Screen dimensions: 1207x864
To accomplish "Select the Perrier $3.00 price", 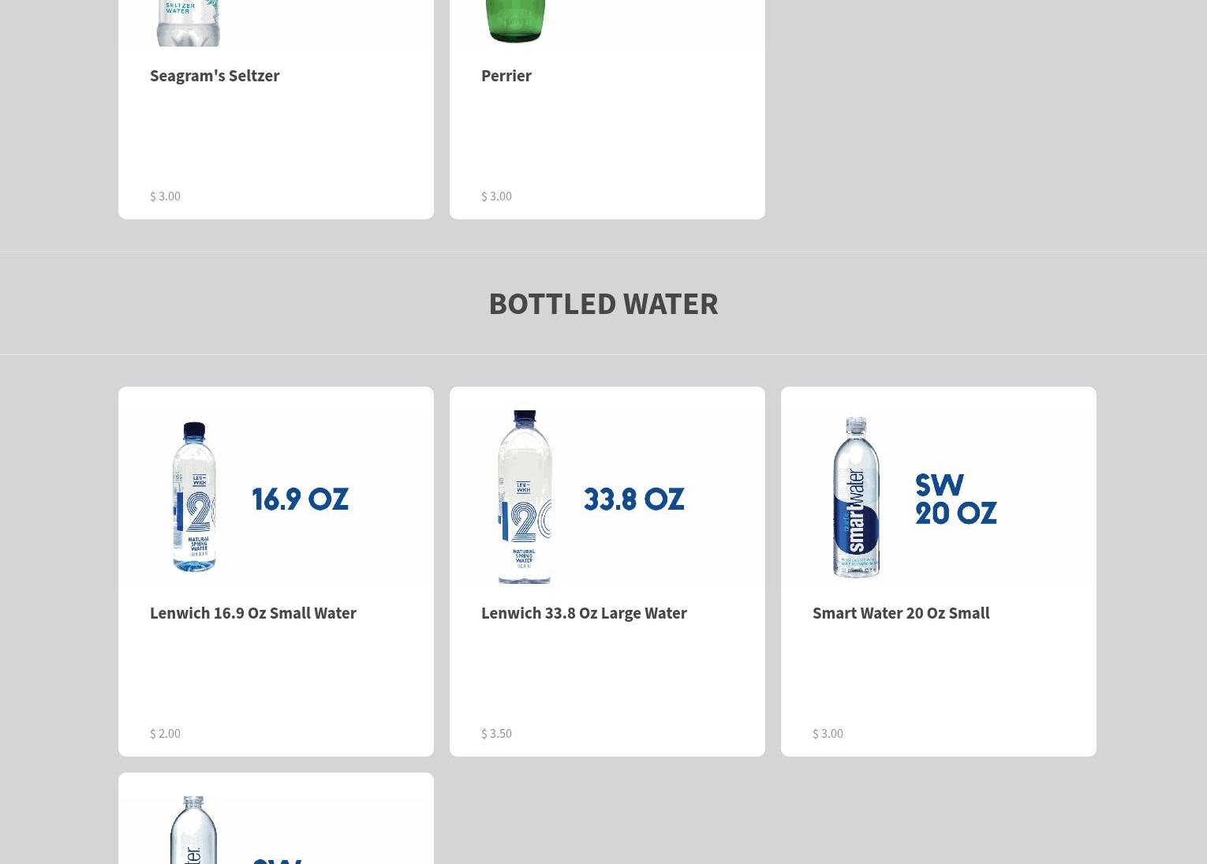I will point(496,196).
